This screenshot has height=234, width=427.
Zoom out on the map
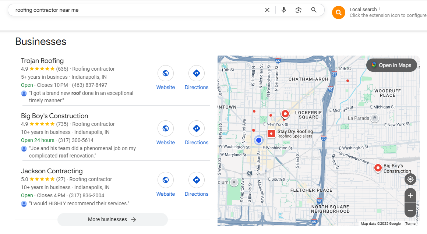tap(410, 210)
